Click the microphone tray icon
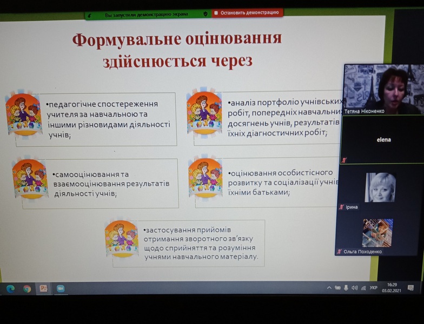Image resolution: width=424 pixels, height=324 pixels. tap(346, 288)
